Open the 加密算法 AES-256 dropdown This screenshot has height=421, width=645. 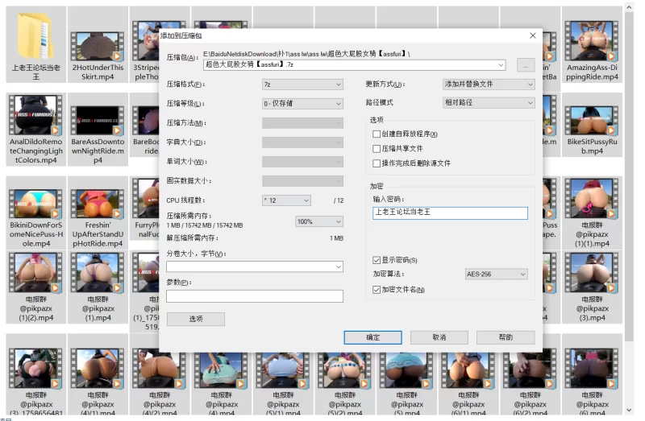pos(496,274)
